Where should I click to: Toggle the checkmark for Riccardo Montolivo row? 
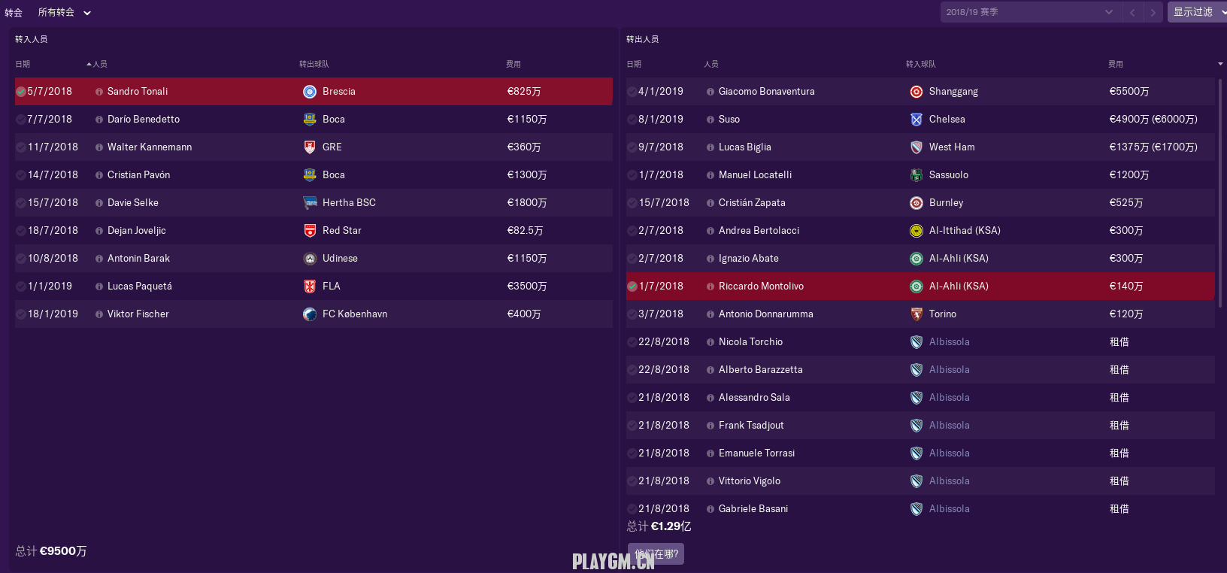pos(632,286)
